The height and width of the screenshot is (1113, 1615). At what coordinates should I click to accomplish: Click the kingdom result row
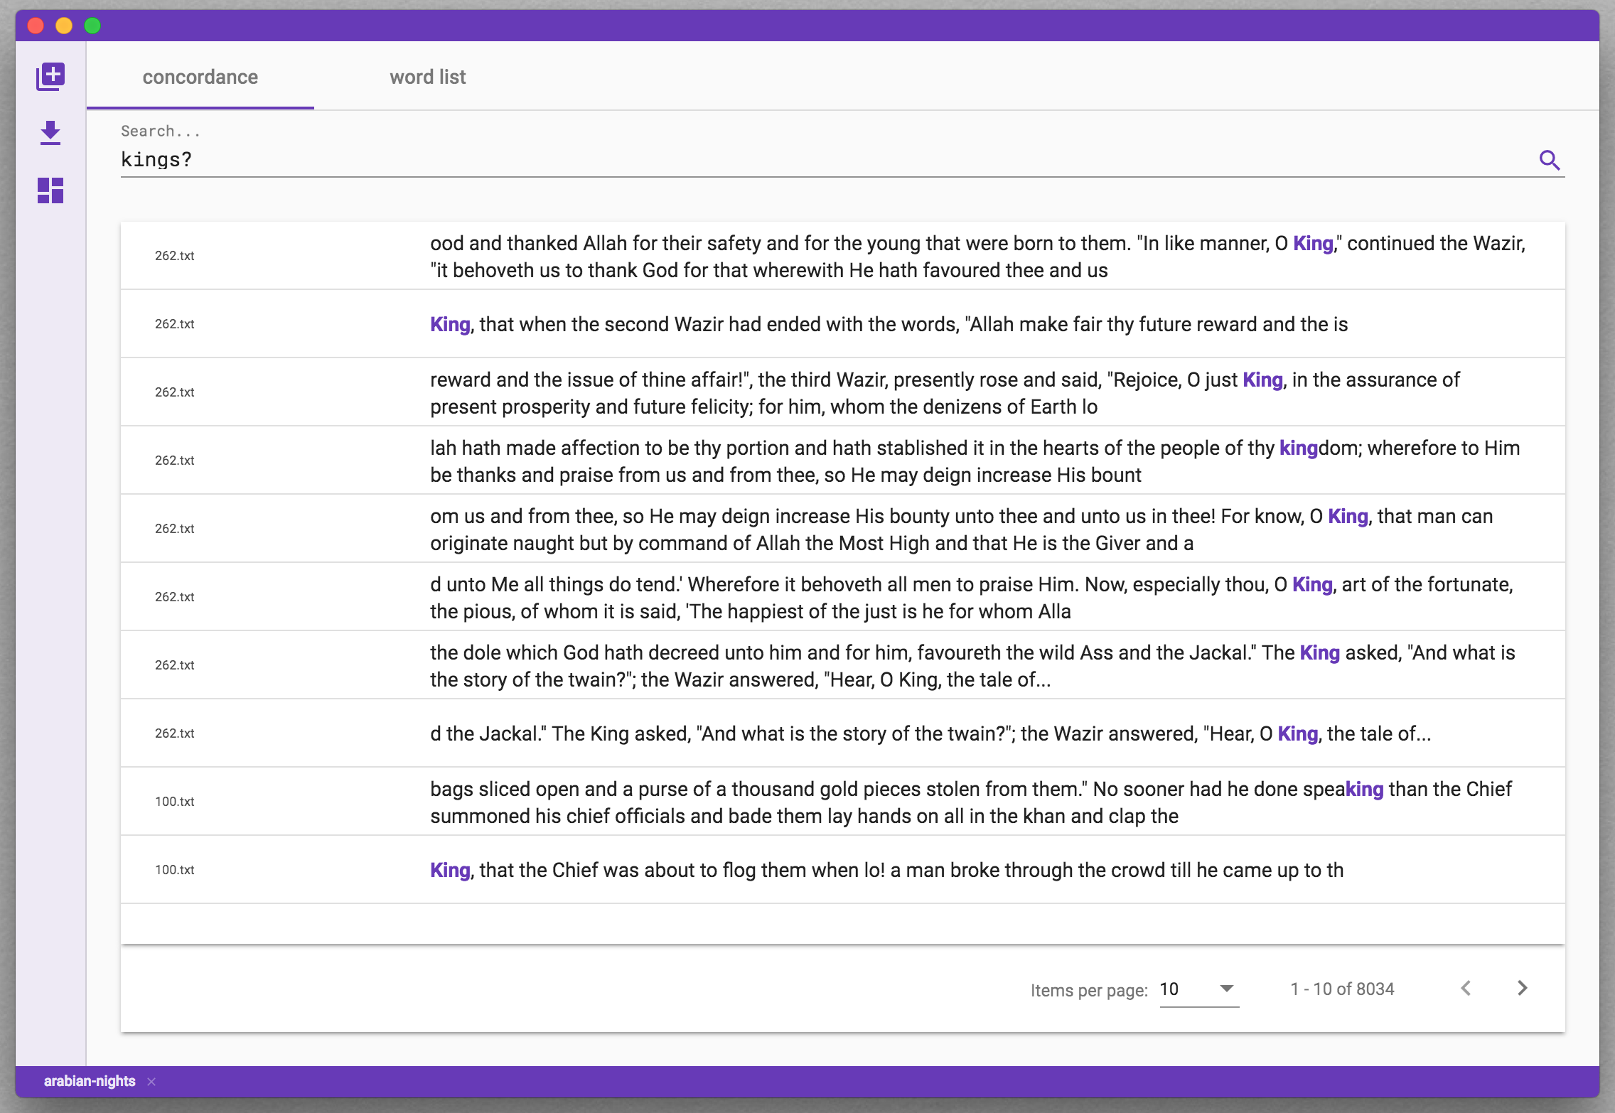842,461
